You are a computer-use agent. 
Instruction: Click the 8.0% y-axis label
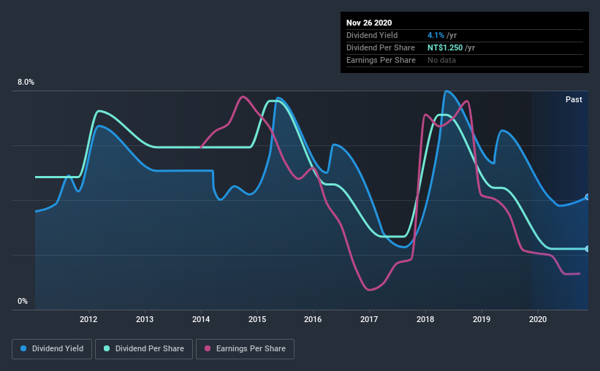26,83
